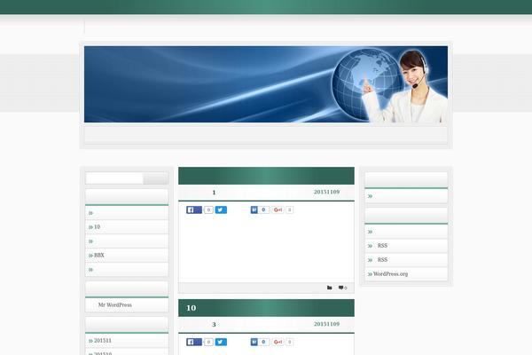Click the Facebook share icon in the post titled 10

click(x=194, y=342)
